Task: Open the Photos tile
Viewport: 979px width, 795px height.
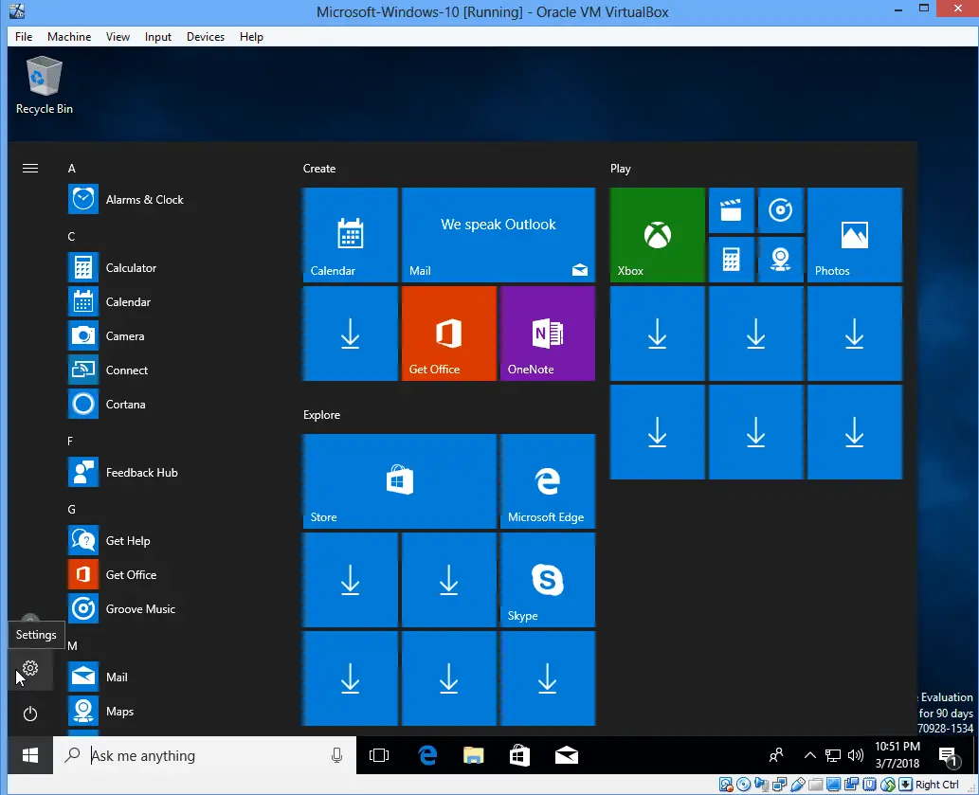Action: coord(855,235)
